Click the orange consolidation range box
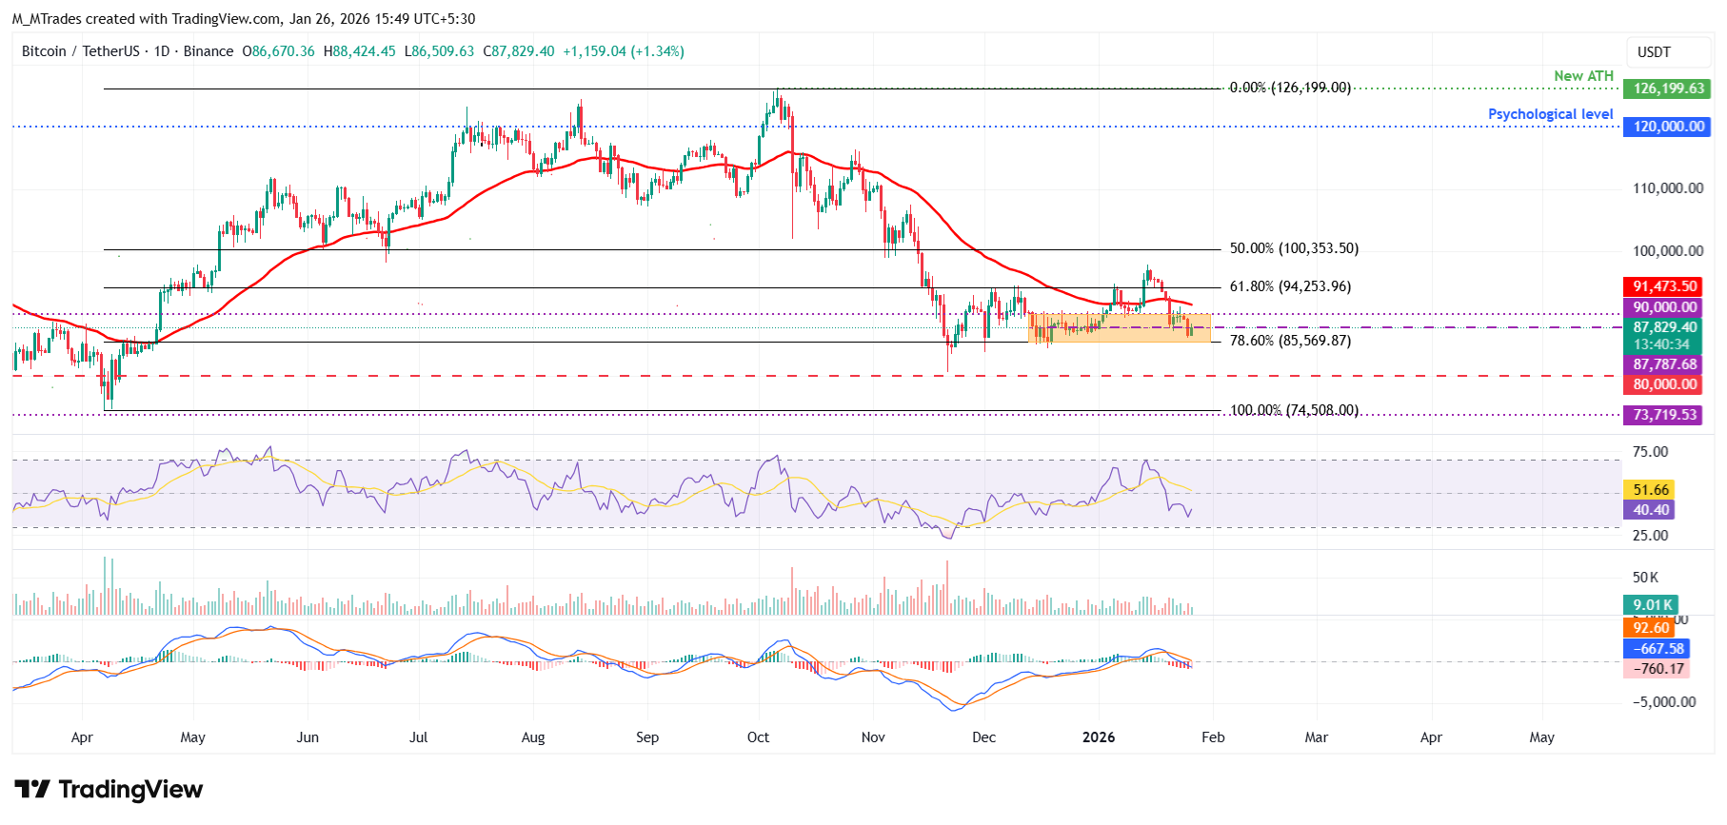This screenshot has height=825, width=1727. click(1119, 327)
